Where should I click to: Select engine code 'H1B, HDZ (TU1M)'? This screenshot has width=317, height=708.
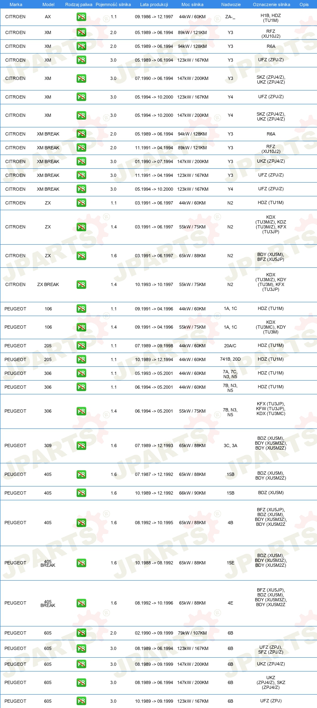tap(271, 18)
